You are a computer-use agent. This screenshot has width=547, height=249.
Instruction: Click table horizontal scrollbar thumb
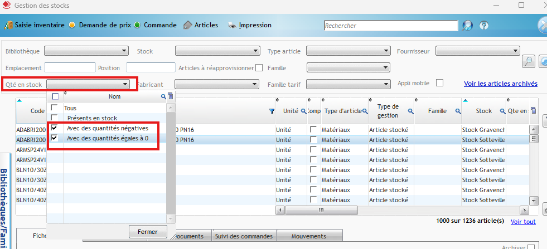[x=321, y=211]
